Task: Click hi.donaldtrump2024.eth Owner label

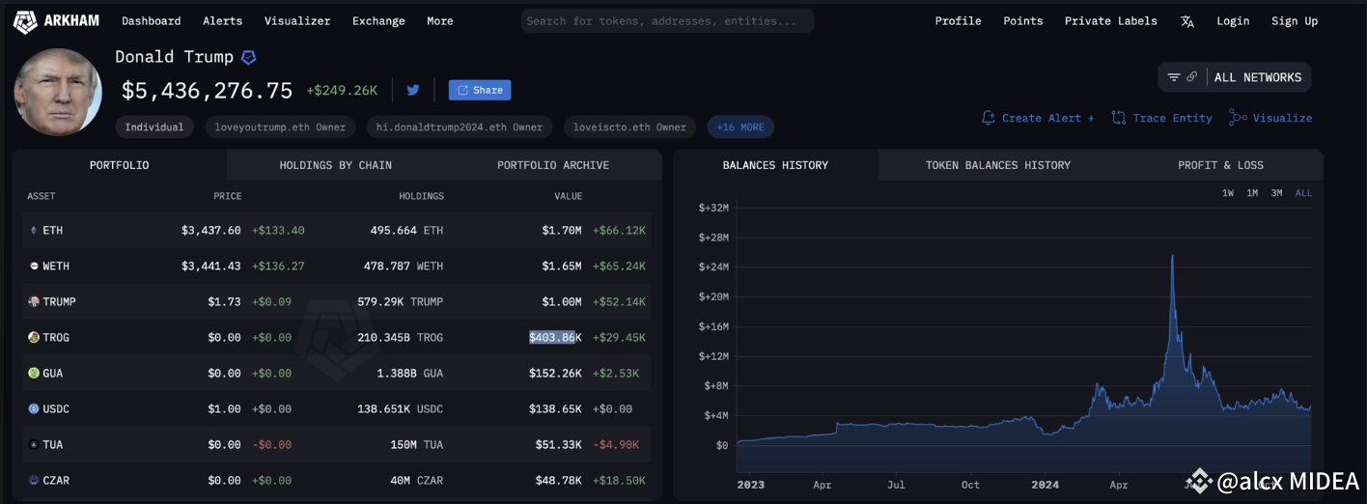Action: (460, 126)
